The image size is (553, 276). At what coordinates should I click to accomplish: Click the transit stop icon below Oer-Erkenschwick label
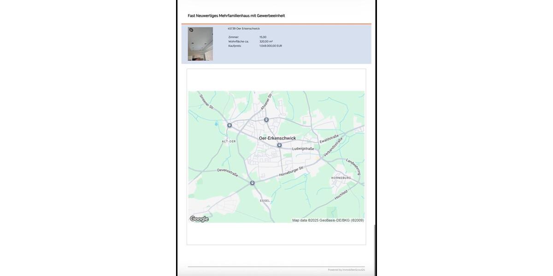(279, 145)
